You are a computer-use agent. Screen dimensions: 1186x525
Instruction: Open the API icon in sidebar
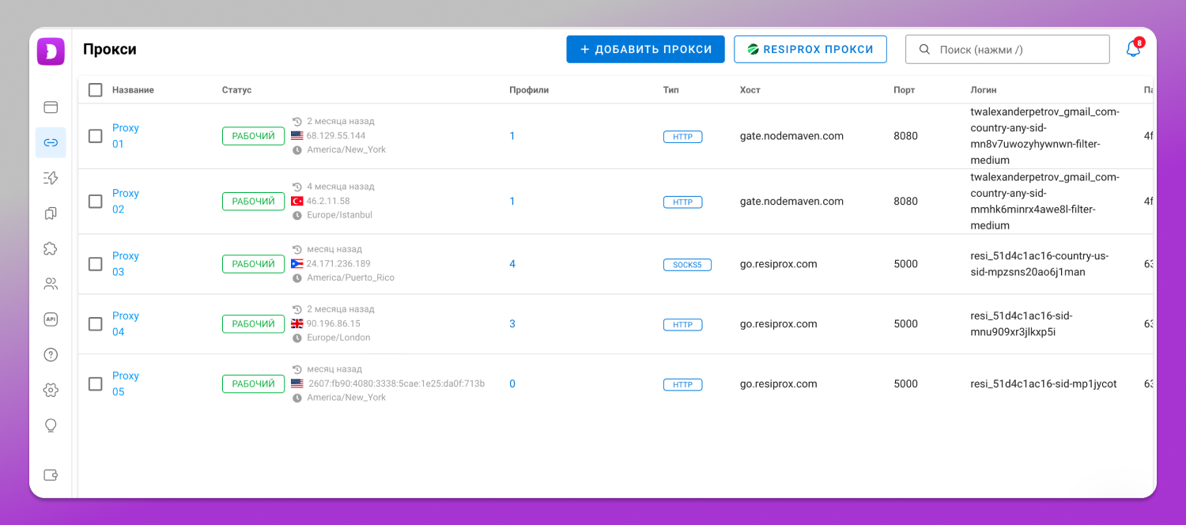coord(51,319)
